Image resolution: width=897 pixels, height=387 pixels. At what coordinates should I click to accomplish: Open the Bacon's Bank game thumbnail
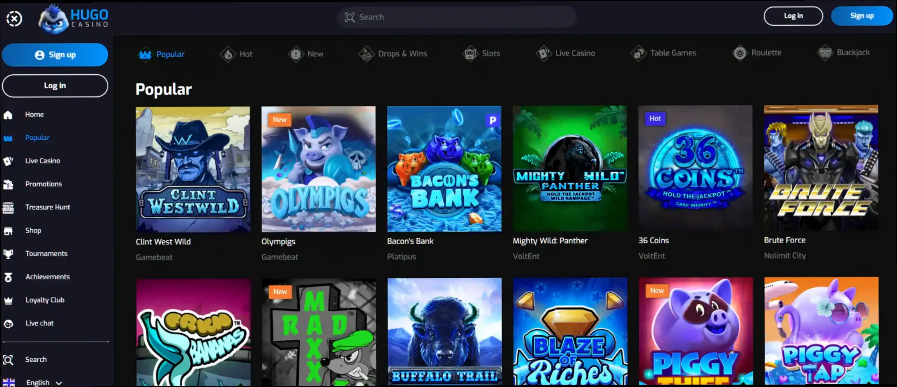coord(444,169)
